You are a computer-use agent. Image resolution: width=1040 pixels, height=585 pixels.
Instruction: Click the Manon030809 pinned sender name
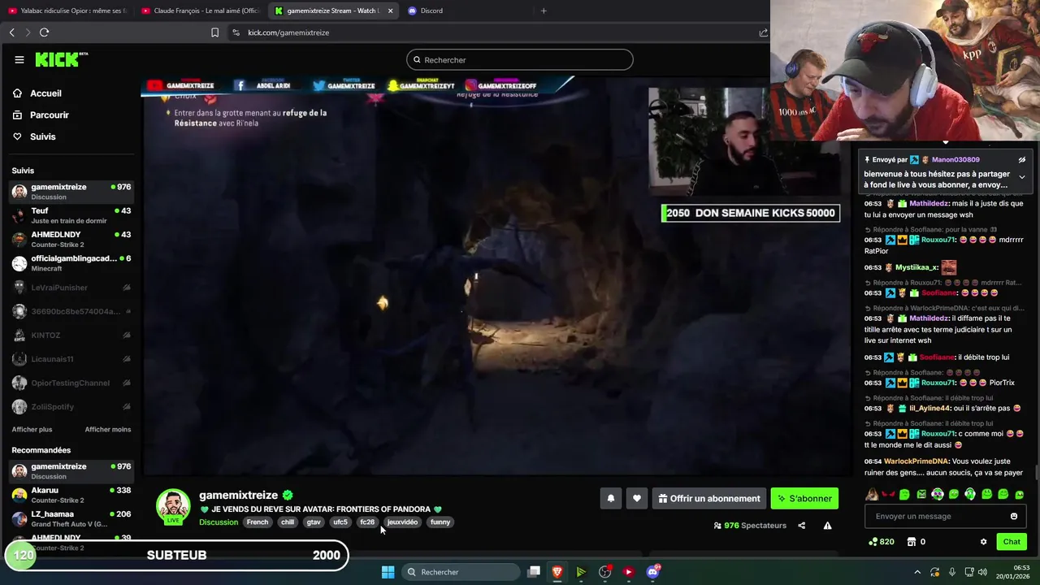click(x=955, y=160)
